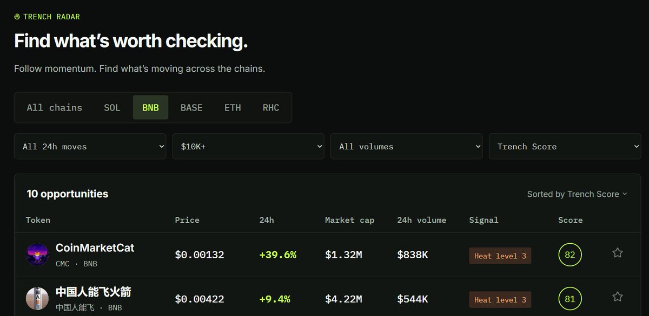The width and height of the screenshot is (649, 316).
Task: Switch to the RHC chain tab
Action: point(271,107)
